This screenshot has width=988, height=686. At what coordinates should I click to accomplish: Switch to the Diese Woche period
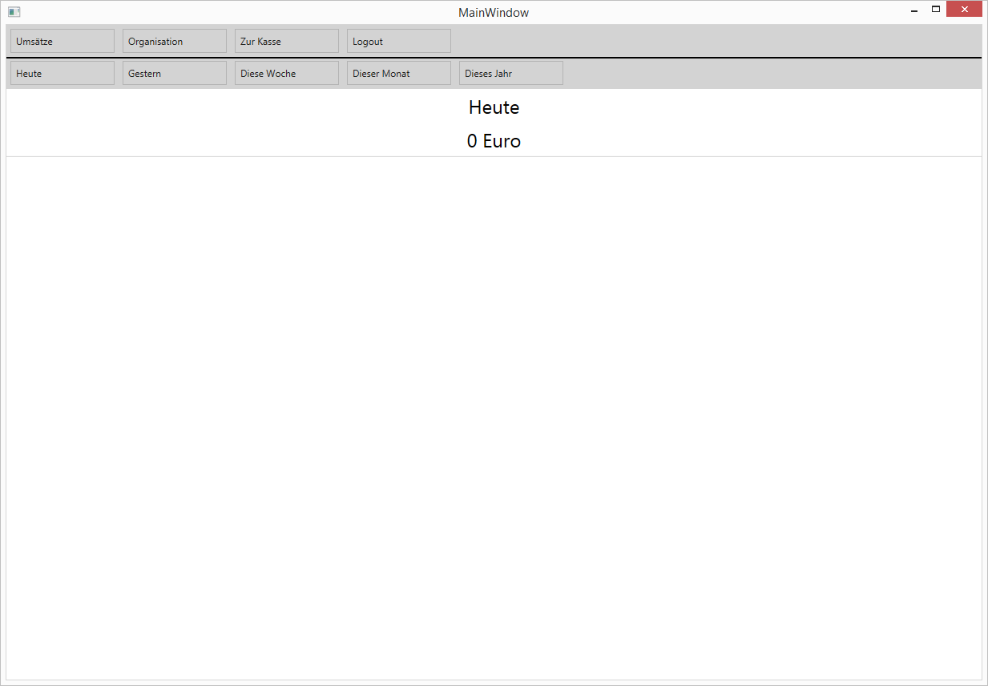click(x=287, y=73)
